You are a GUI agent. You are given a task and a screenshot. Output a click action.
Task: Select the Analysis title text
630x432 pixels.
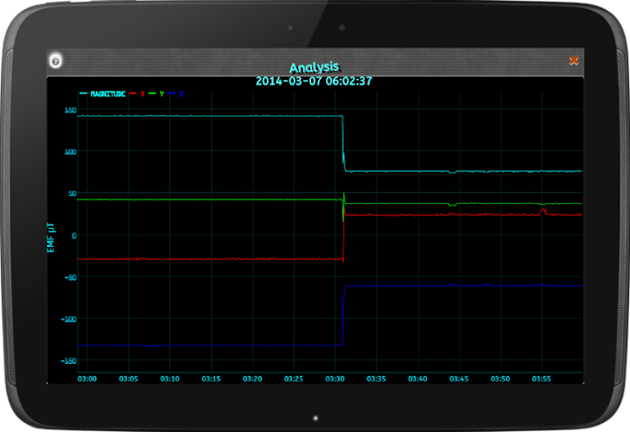tap(315, 67)
